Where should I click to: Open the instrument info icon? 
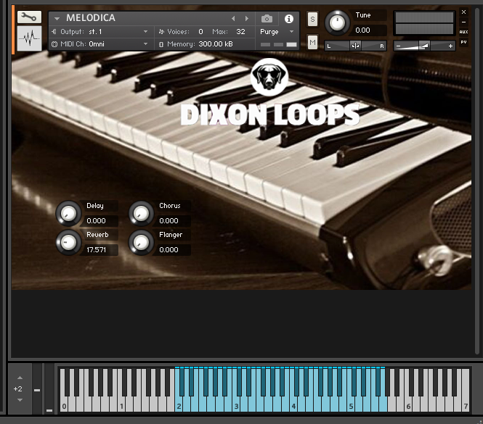tap(288, 18)
